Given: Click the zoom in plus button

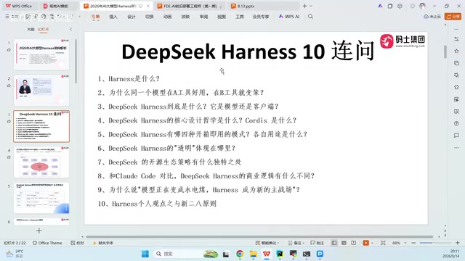Looking at the screenshot, I should point(457,243).
